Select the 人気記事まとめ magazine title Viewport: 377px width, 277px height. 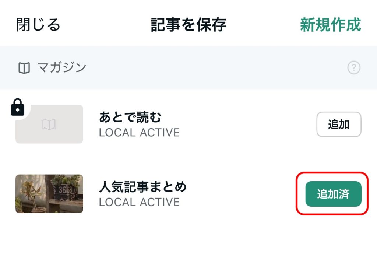coord(143,187)
